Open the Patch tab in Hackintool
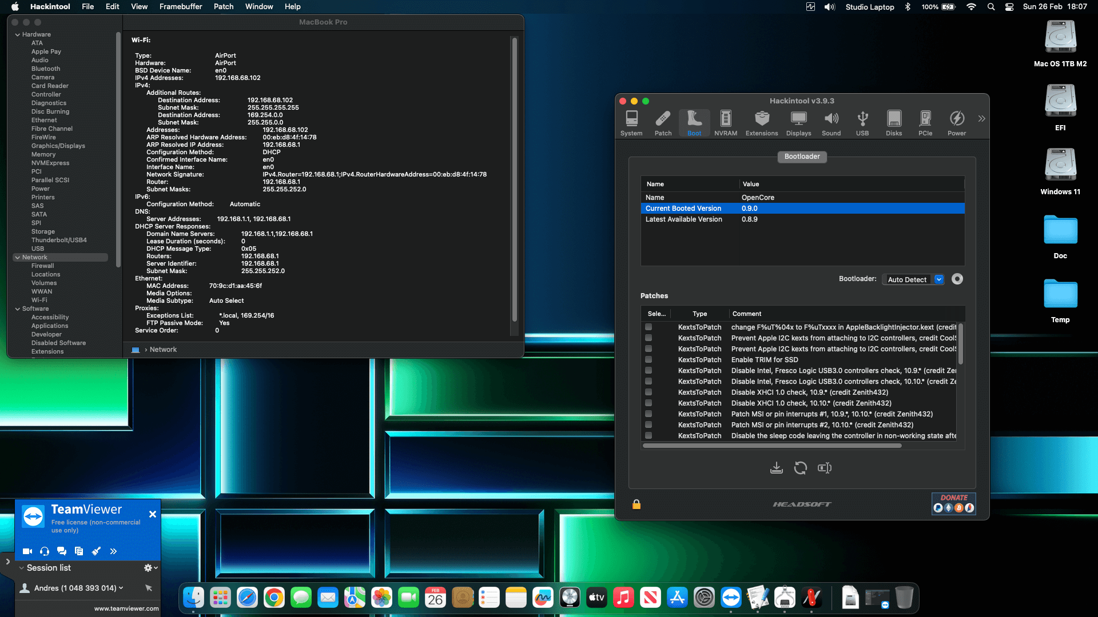The height and width of the screenshot is (617, 1098). [x=663, y=123]
